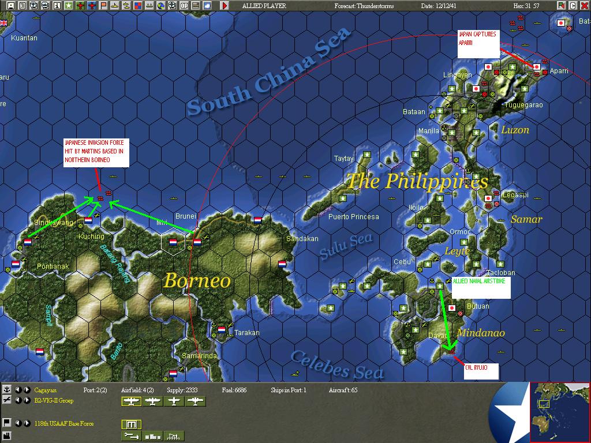The height and width of the screenshot is (443, 591).
Task: Click the 'Ships in Port: 1' readout
Action: click(289, 390)
